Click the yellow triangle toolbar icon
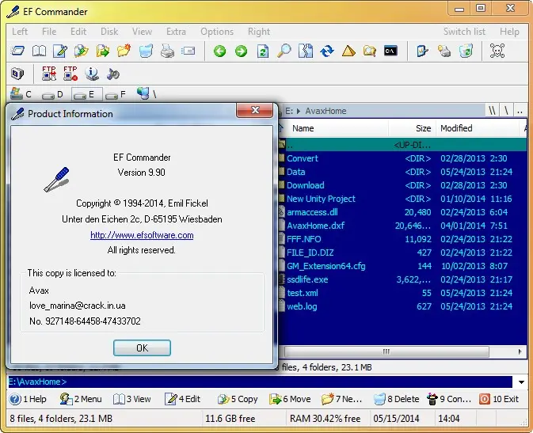This screenshot has width=533, height=433. click(348, 51)
